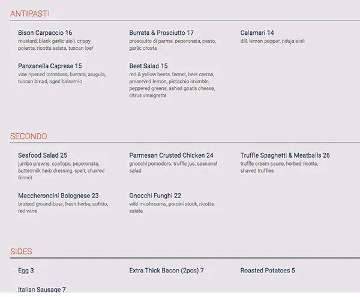Select the Bison Carpaccio 16 item

pos(45,33)
